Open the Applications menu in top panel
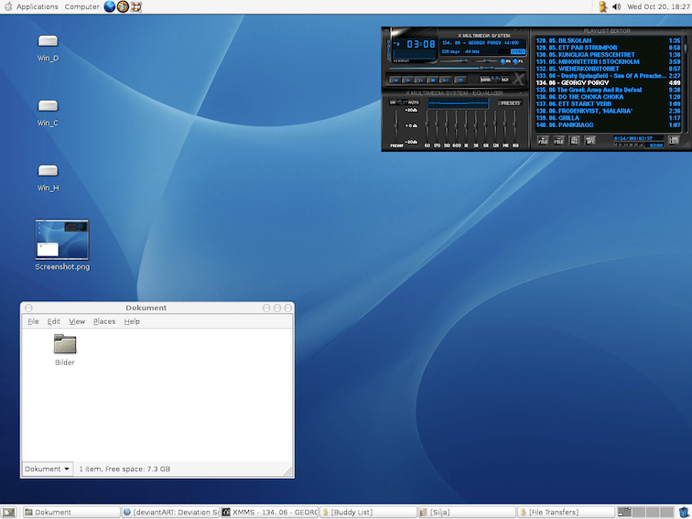 37,6
